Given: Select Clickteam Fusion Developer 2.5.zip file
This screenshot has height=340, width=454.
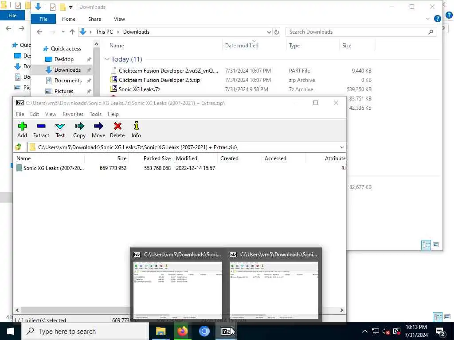Looking at the screenshot, I should click(159, 80).
